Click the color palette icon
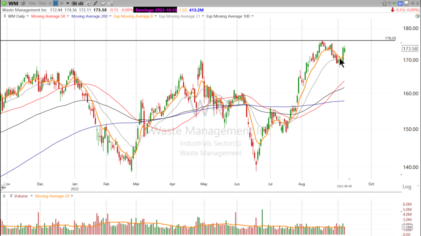This screenshot has height=236, width=421. 417,16
